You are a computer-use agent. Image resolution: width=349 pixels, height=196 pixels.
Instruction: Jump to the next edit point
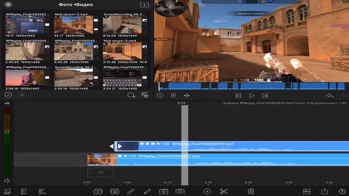(265, 96)
